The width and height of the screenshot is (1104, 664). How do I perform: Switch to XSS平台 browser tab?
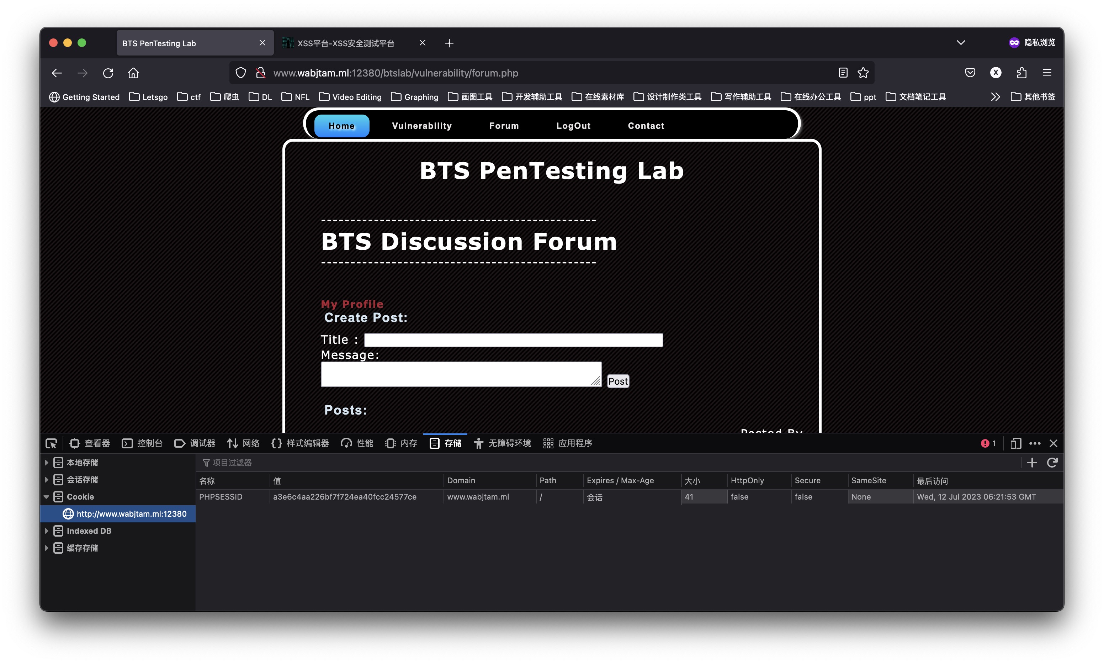coord(346,43)
